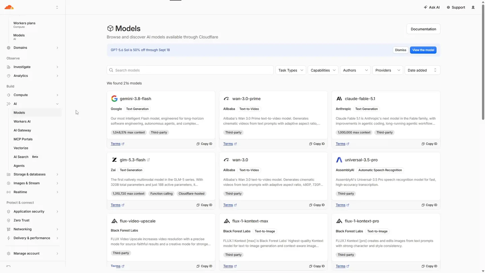Click the Zai logo on glm-5.3-flash card
Viewport: 485px width, 273px height.
click(114, 160)
